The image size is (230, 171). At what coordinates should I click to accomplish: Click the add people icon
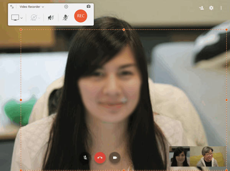coord(202,8)
